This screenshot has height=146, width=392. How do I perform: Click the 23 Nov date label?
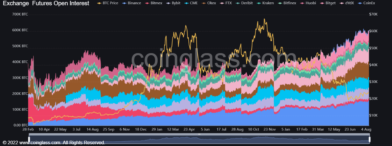[269, 129]
